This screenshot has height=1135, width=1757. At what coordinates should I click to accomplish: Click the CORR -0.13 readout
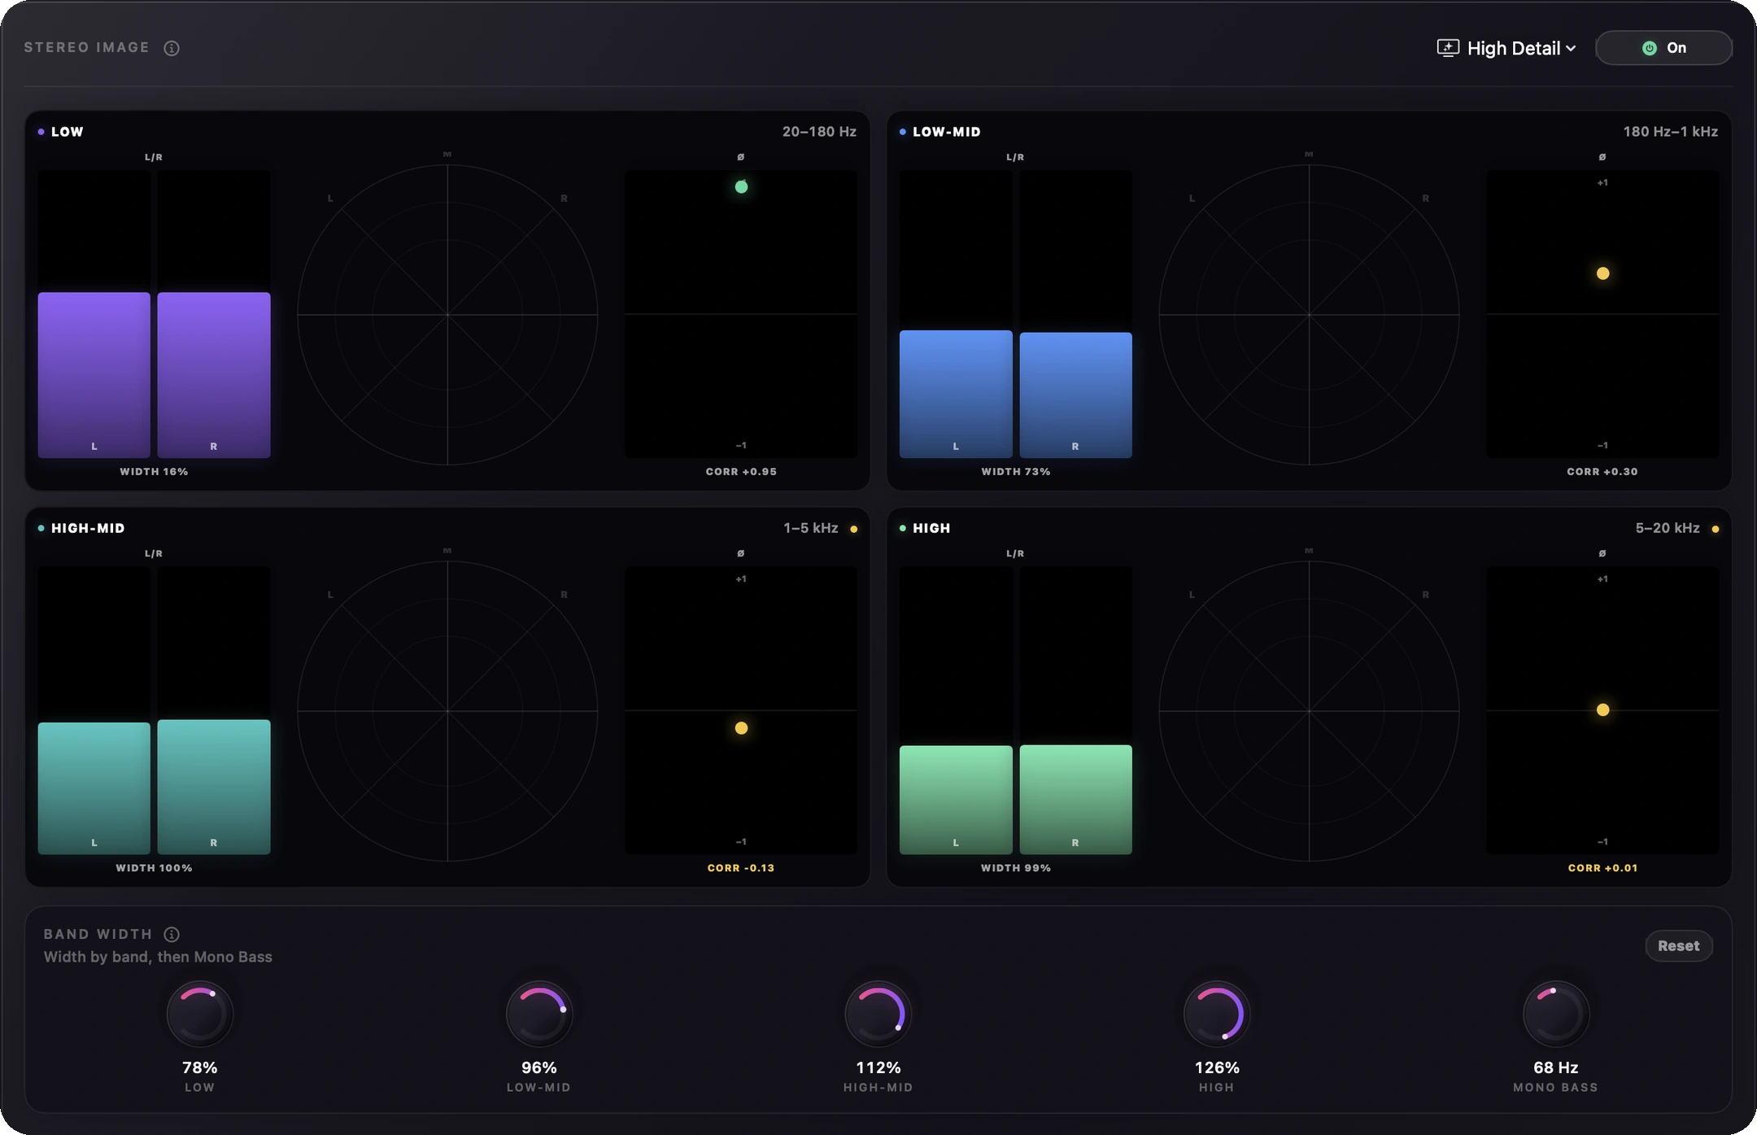(x=741, y=868)
